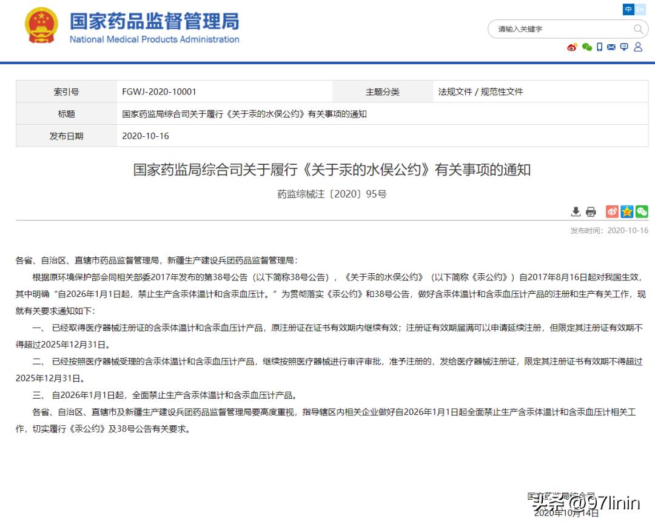Click the email envelope icon in header
Viewport: 655px width, 527px height.
(x=611, y=47)
